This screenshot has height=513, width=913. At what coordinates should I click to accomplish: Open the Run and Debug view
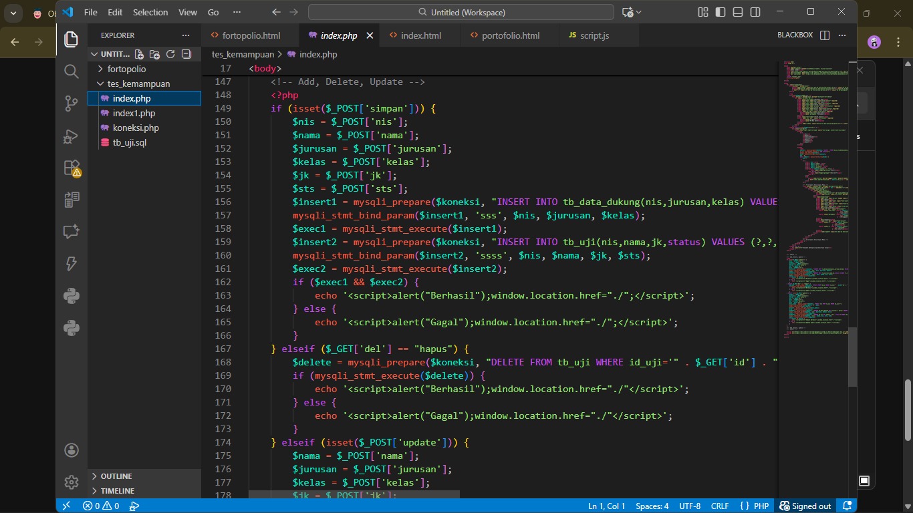pos(72,136)
